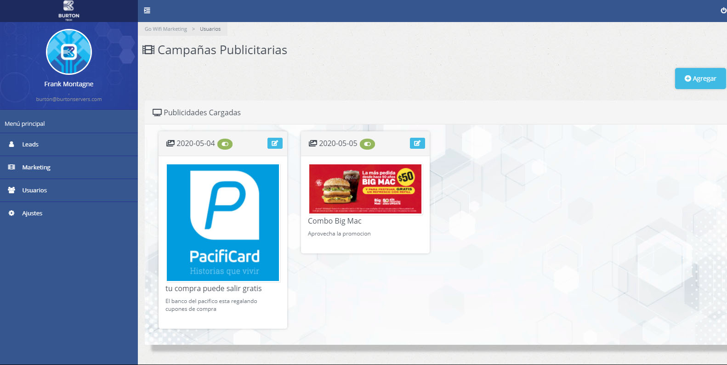Click the power logout icon
The width and height of the screenshot is (727, 365).
[x=723, y=11]
